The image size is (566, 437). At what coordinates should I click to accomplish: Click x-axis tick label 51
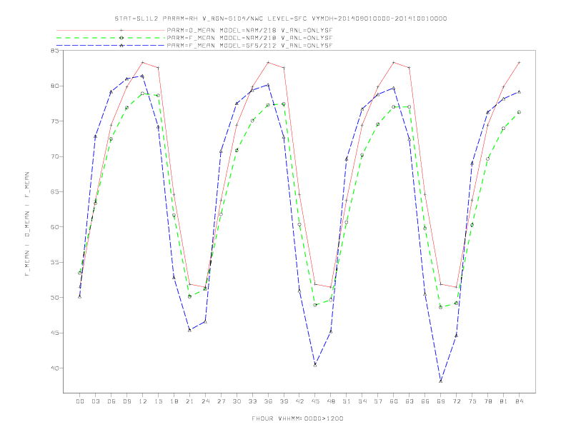347,401
